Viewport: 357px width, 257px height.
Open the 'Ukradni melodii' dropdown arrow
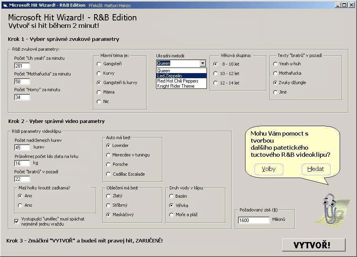click(203, 63)
